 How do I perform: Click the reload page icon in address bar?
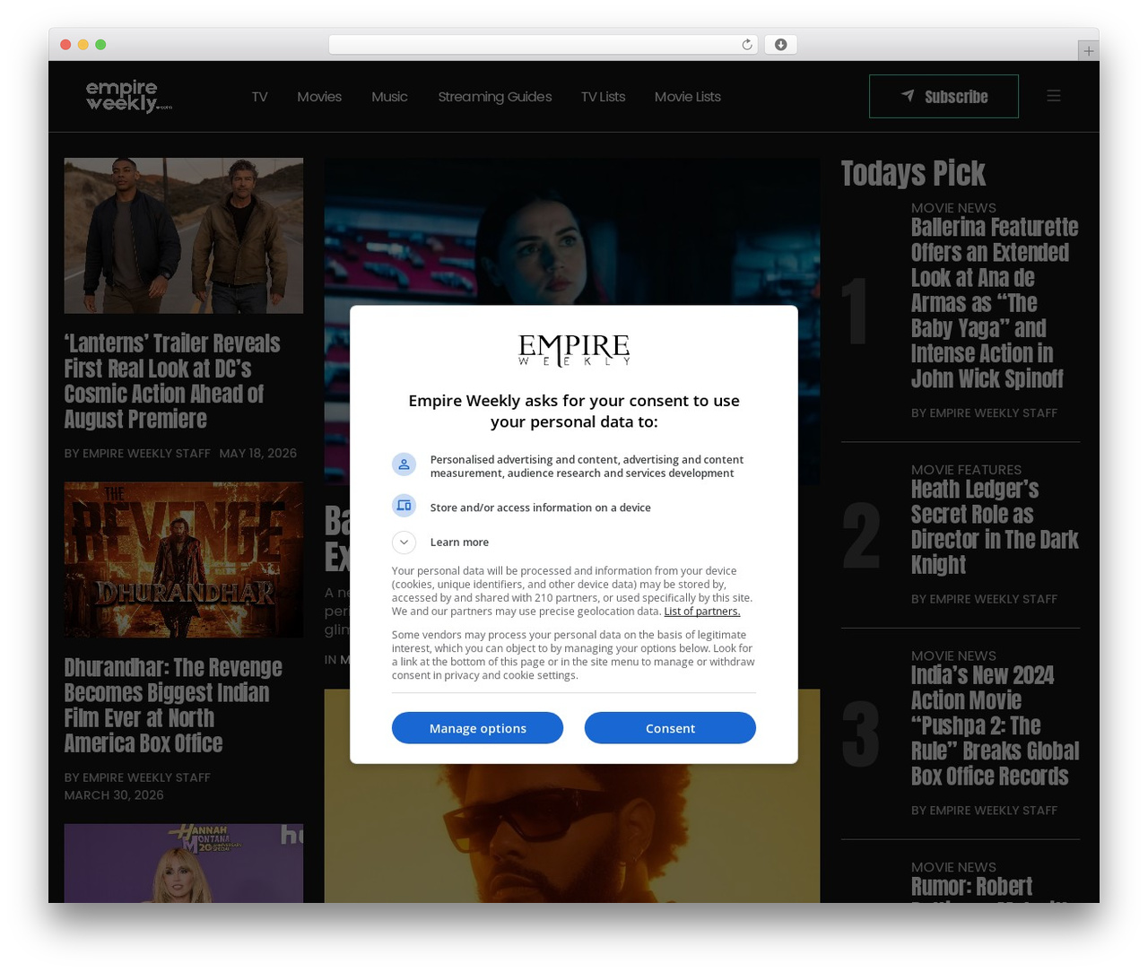tap(746, 45)
